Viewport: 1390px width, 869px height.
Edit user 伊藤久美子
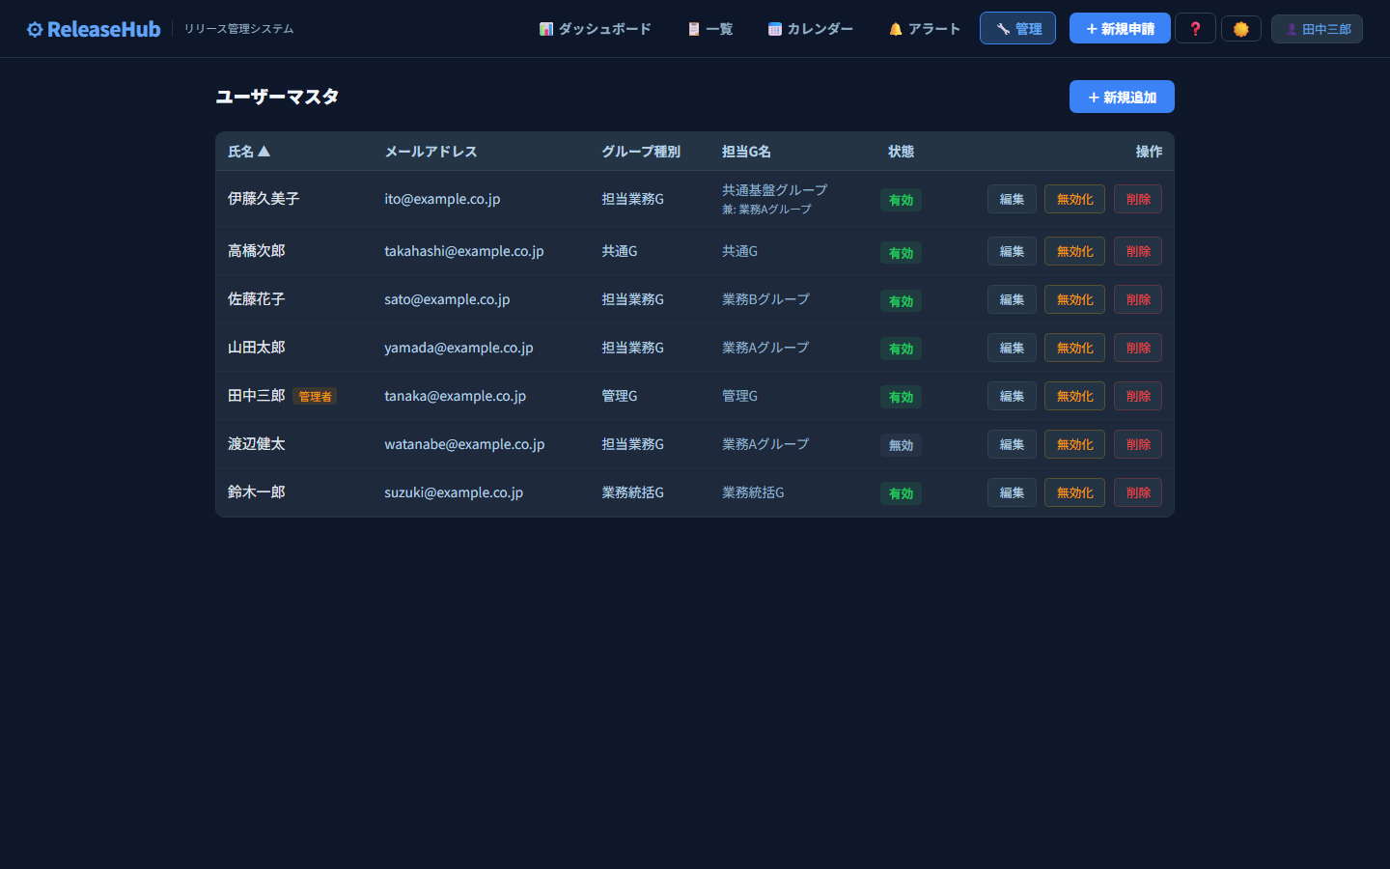point(1012,199)
